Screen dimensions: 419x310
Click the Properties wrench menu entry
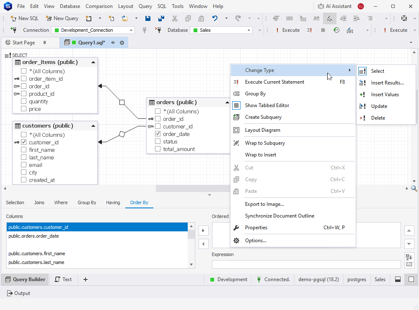point(293,228)
